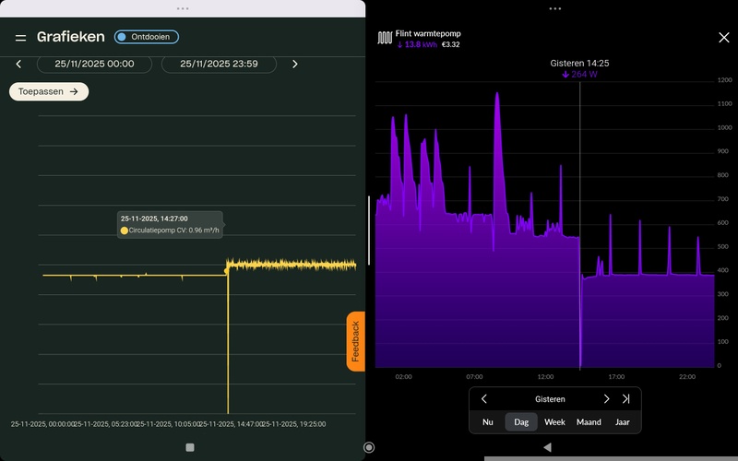The height and width of the screenshot is (461, 738).
Task: Click the 02:00 time axis label
Action: [x=403, y=377]
